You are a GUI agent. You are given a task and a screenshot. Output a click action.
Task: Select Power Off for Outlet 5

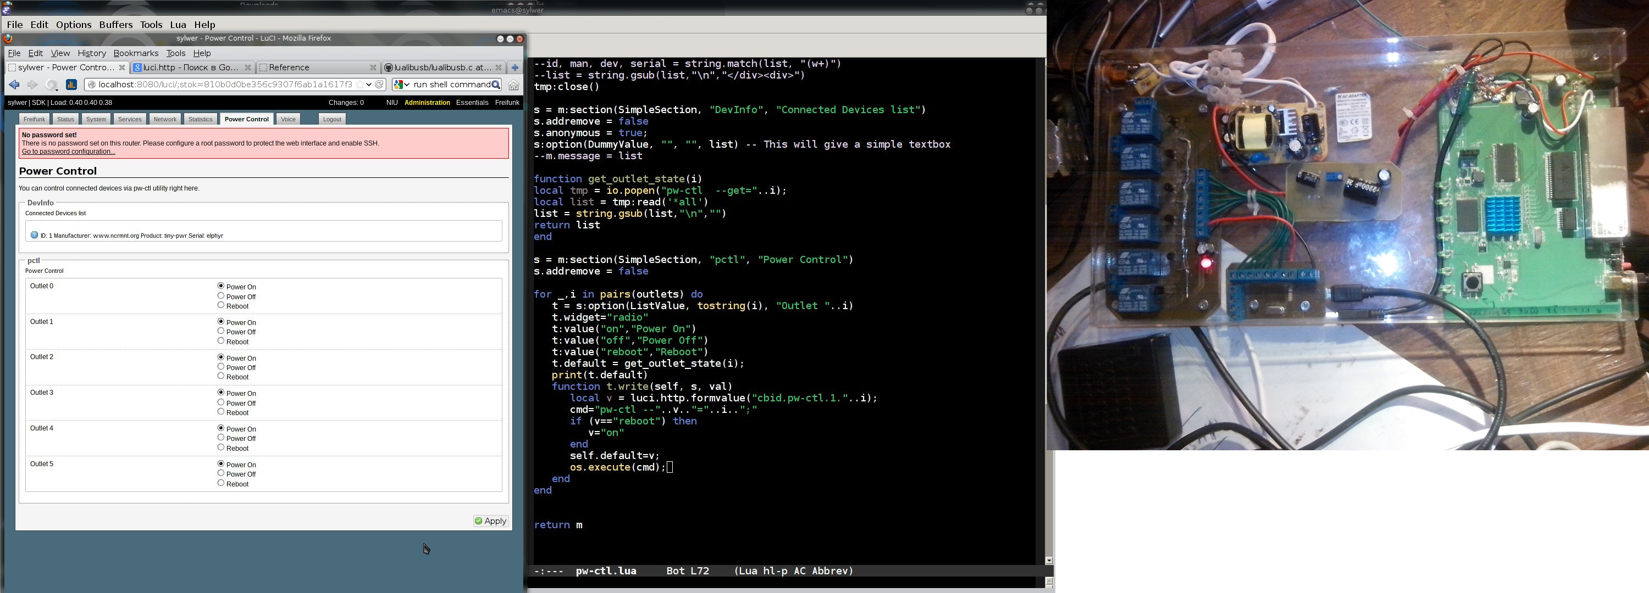221,473
